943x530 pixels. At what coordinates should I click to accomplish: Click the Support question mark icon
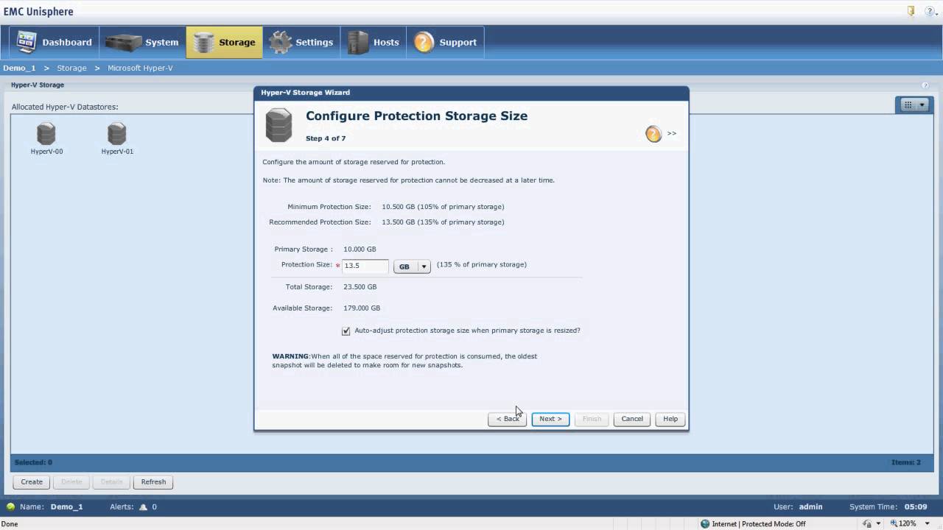[424, 42]
